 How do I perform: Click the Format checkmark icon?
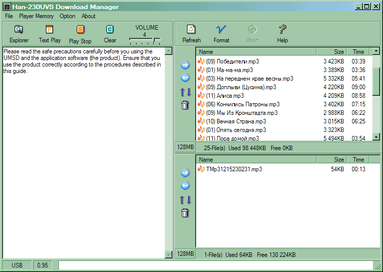221,30
